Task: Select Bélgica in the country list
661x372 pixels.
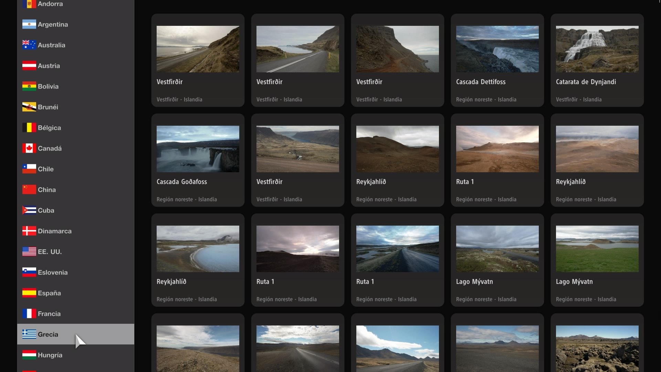Action: [49, 128]
